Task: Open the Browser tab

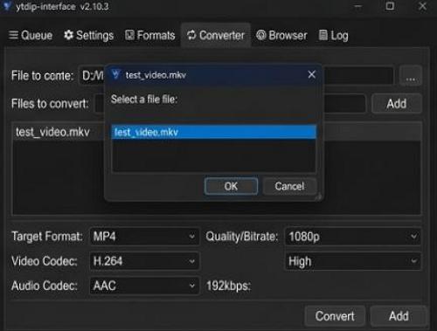Action: pyautogui.click(x=281, y=36)
